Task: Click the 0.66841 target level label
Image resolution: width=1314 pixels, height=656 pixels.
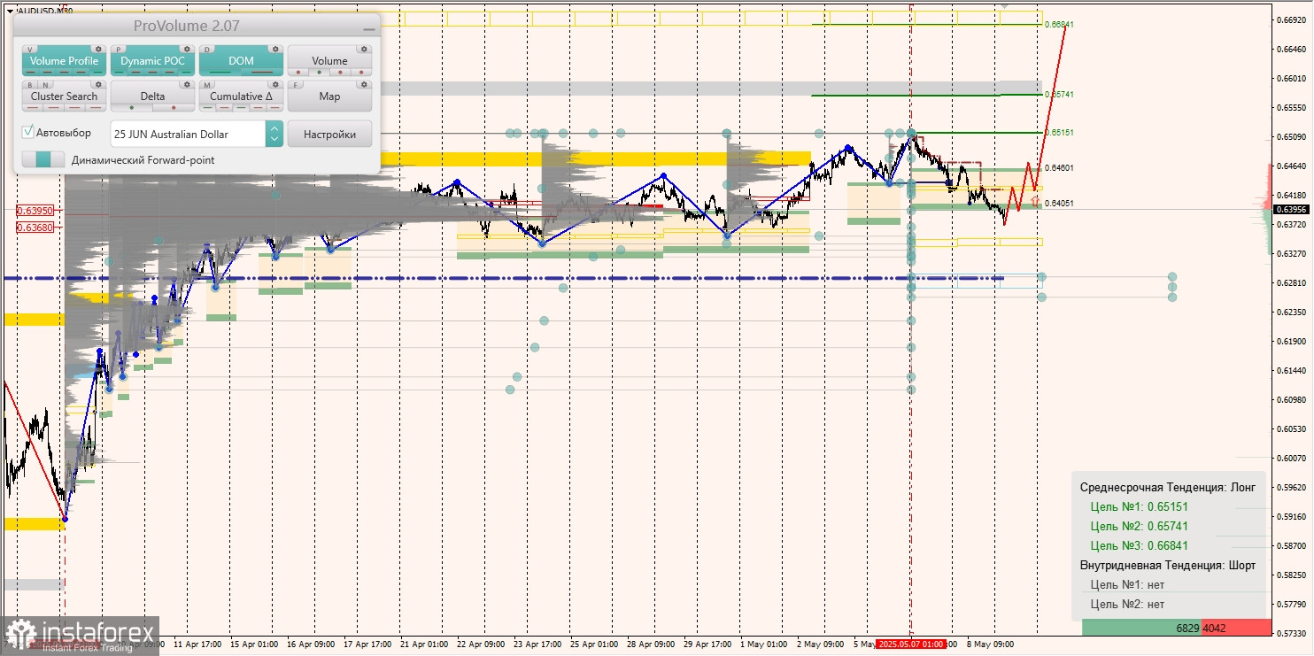Action: point(1060,25)
